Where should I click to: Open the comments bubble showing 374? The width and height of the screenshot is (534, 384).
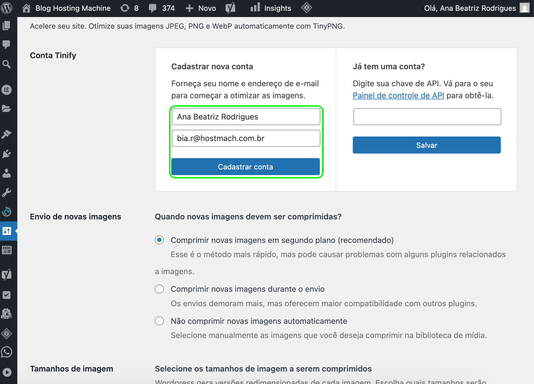point(162,8)
